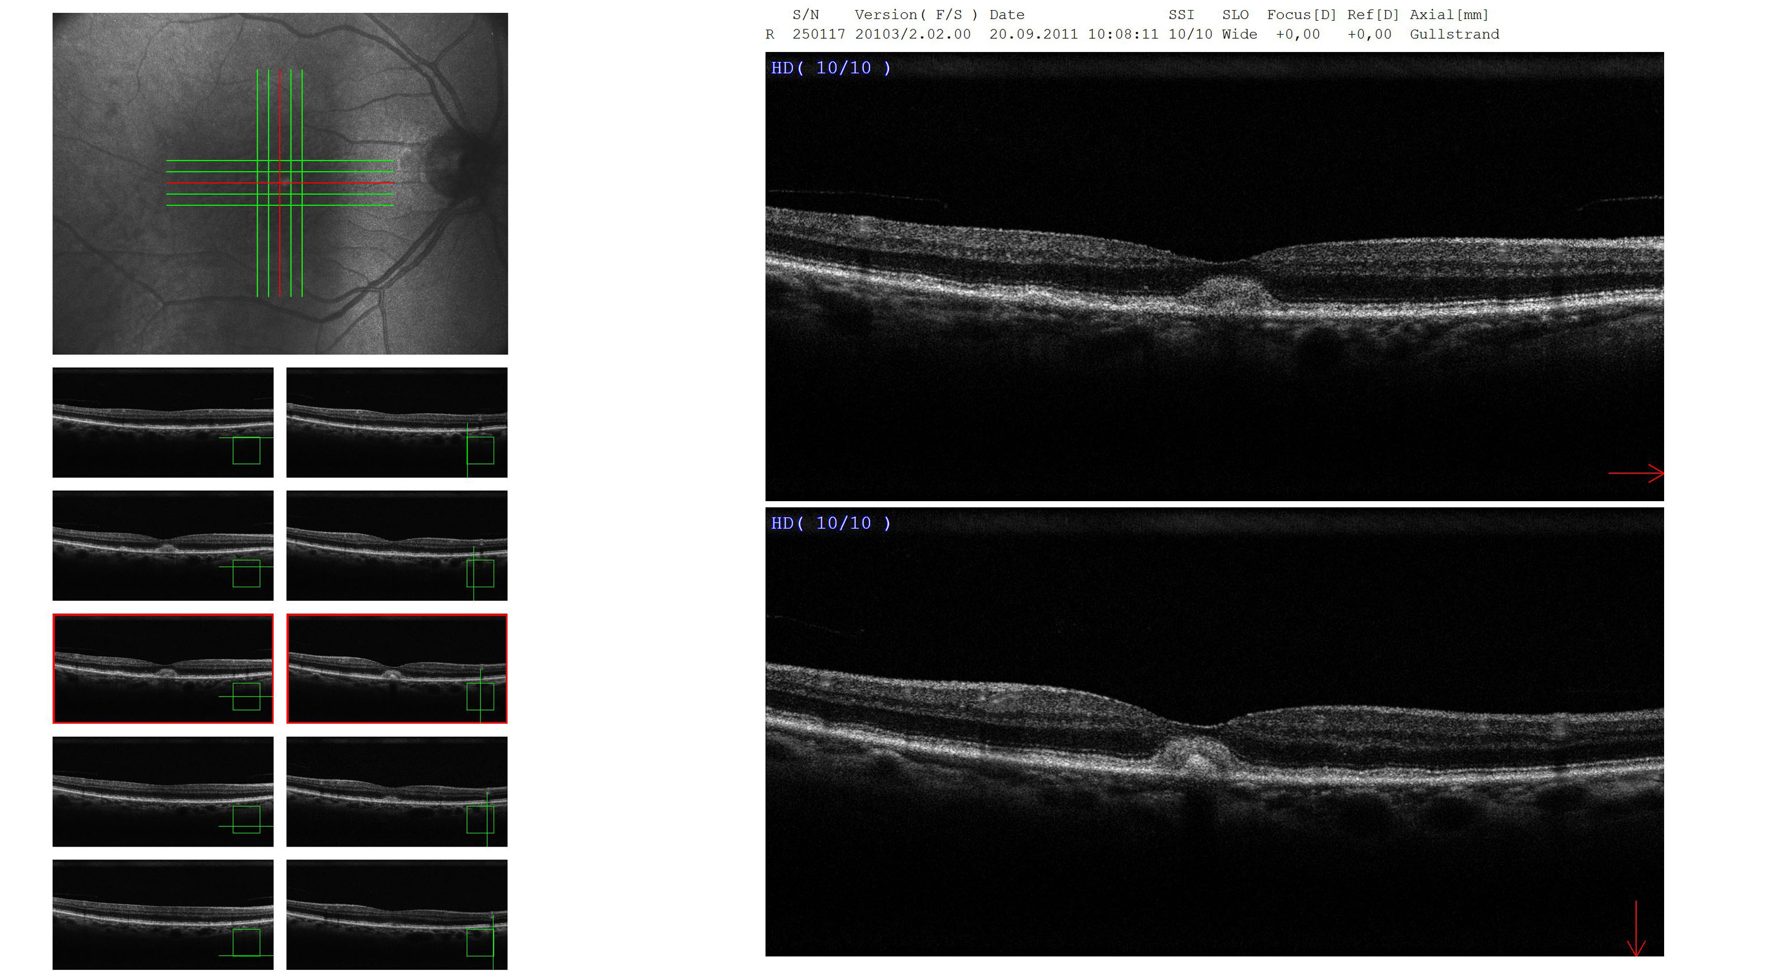Select bottom-row left OCT scan thumbnail
Image resolution: width=1771 pixels, height=971 pixels.
click(163, 914)
